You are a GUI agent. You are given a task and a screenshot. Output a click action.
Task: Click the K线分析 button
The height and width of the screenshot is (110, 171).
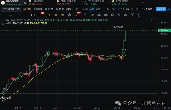click(x=161, y=9)
